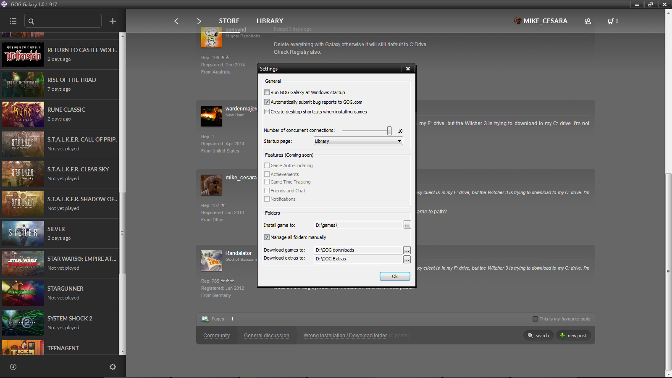Click the search magnifier in sidebar
Screen dimensions: 672x378
[x=31, y=21]
